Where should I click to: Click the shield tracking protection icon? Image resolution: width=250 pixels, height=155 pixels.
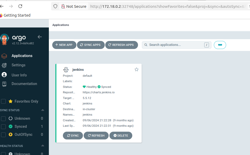55,6
